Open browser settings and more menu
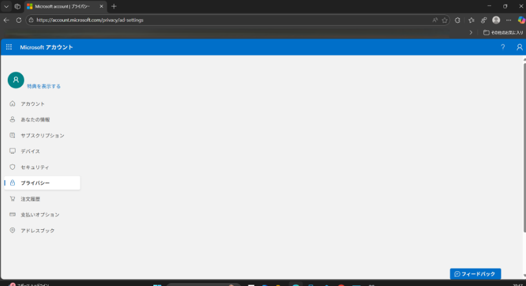 click(x=509, y=20)
